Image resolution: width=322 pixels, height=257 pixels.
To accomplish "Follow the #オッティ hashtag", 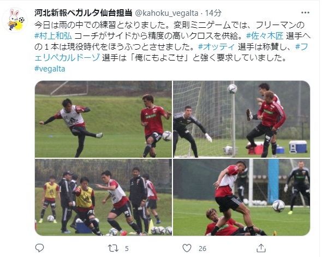I will 217,47.
